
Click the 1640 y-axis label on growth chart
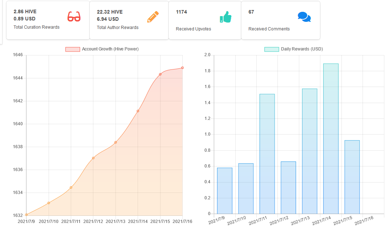click(18, 124)
